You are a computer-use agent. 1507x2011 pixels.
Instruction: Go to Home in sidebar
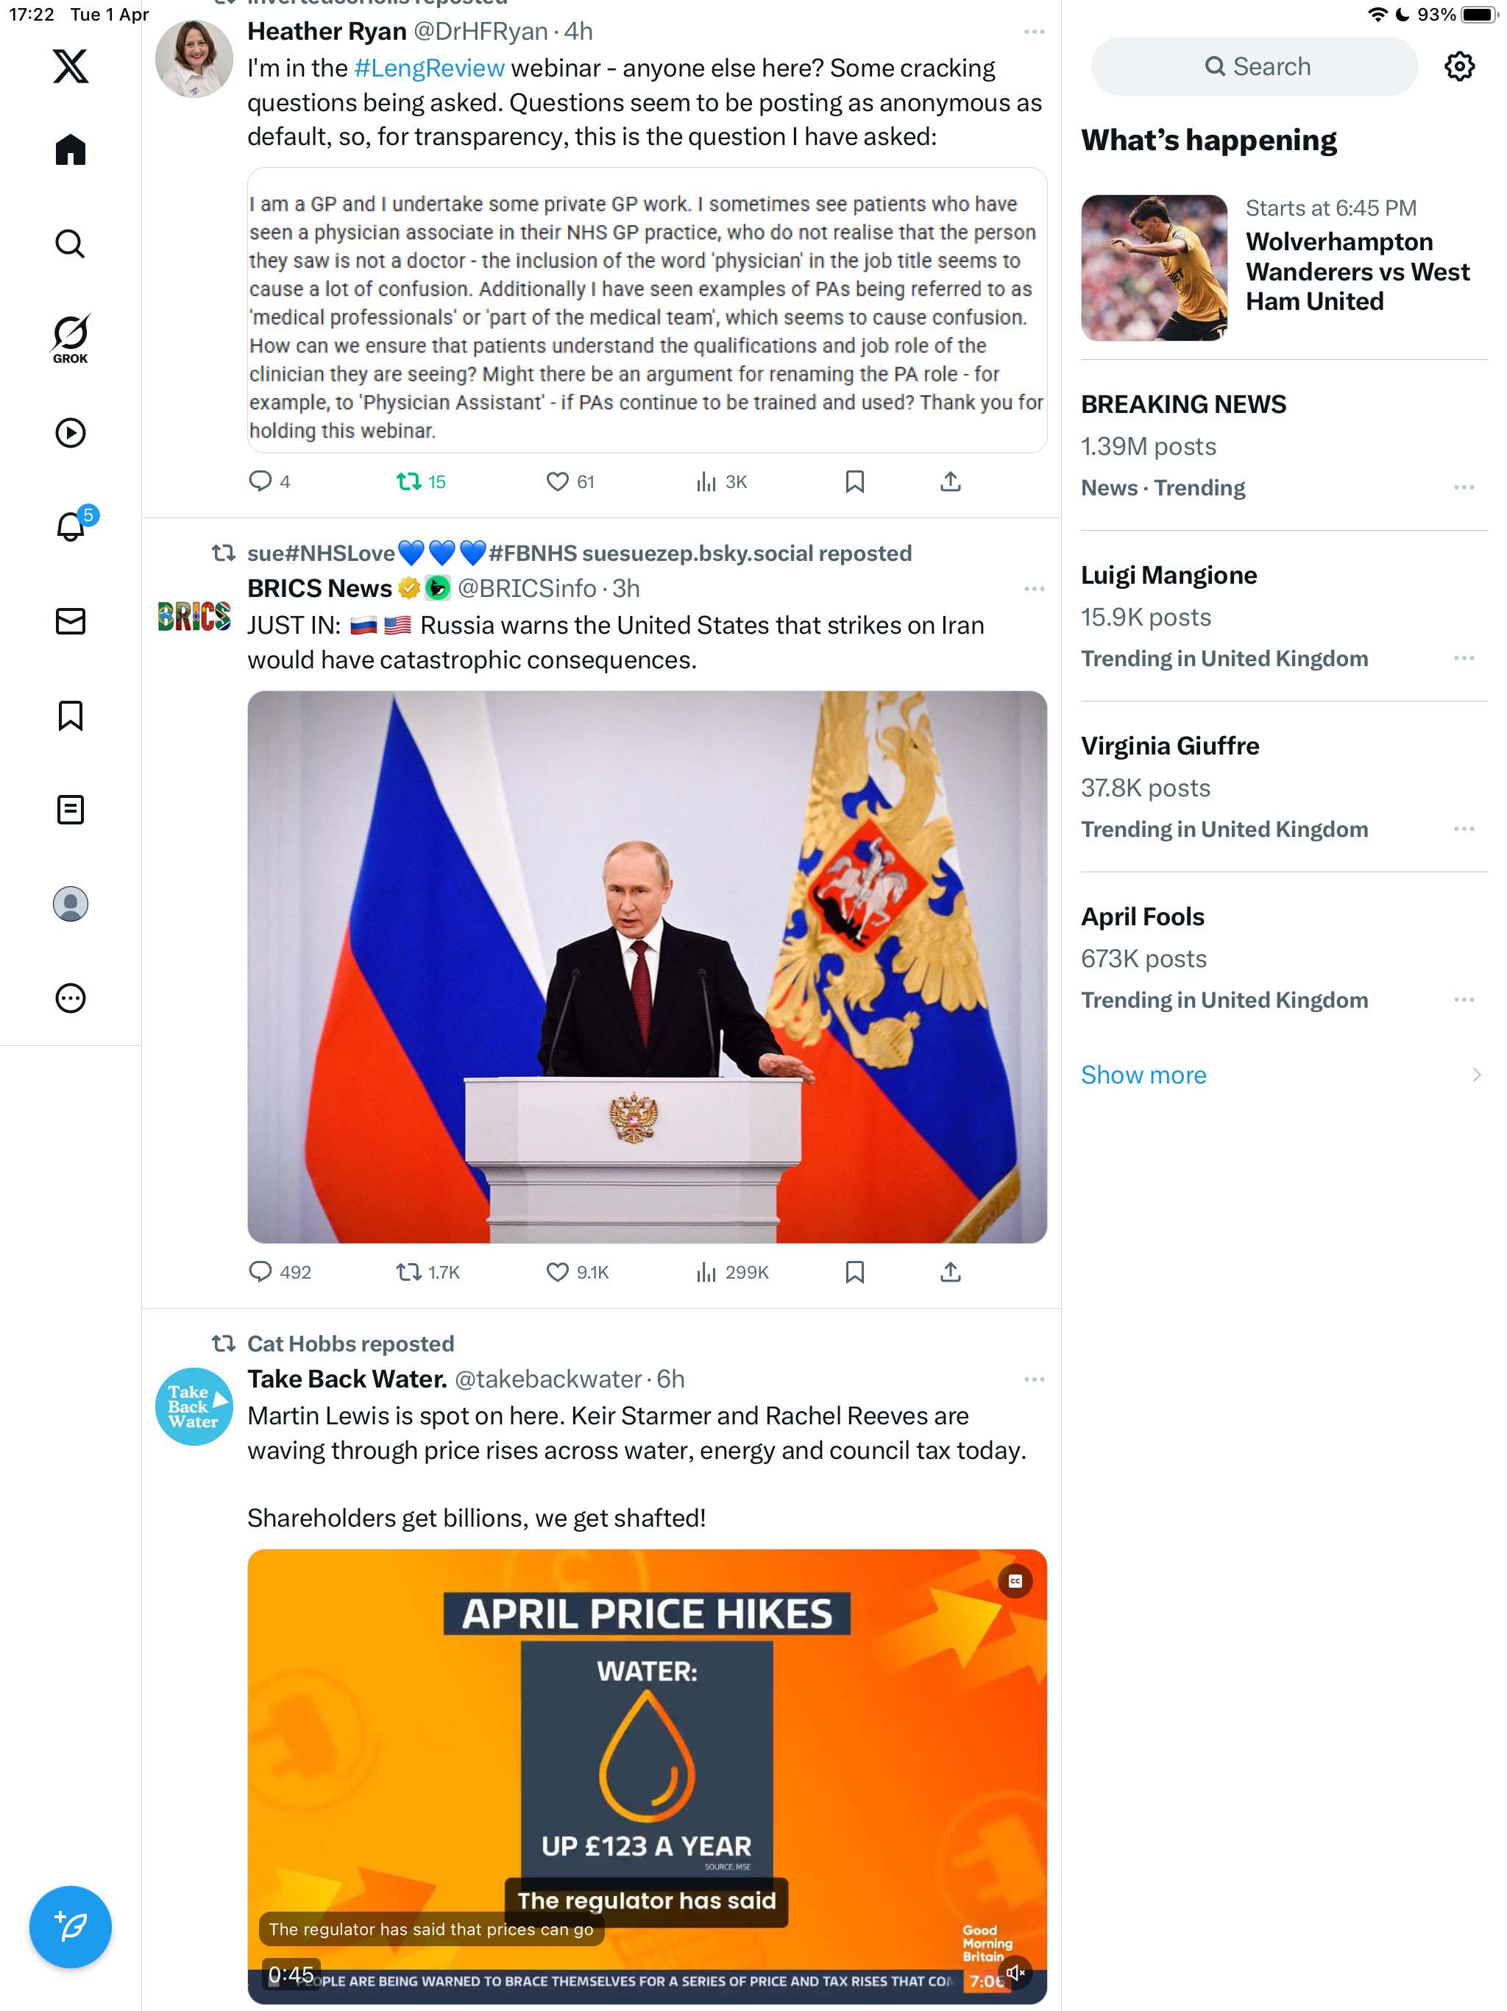[70, 150]
